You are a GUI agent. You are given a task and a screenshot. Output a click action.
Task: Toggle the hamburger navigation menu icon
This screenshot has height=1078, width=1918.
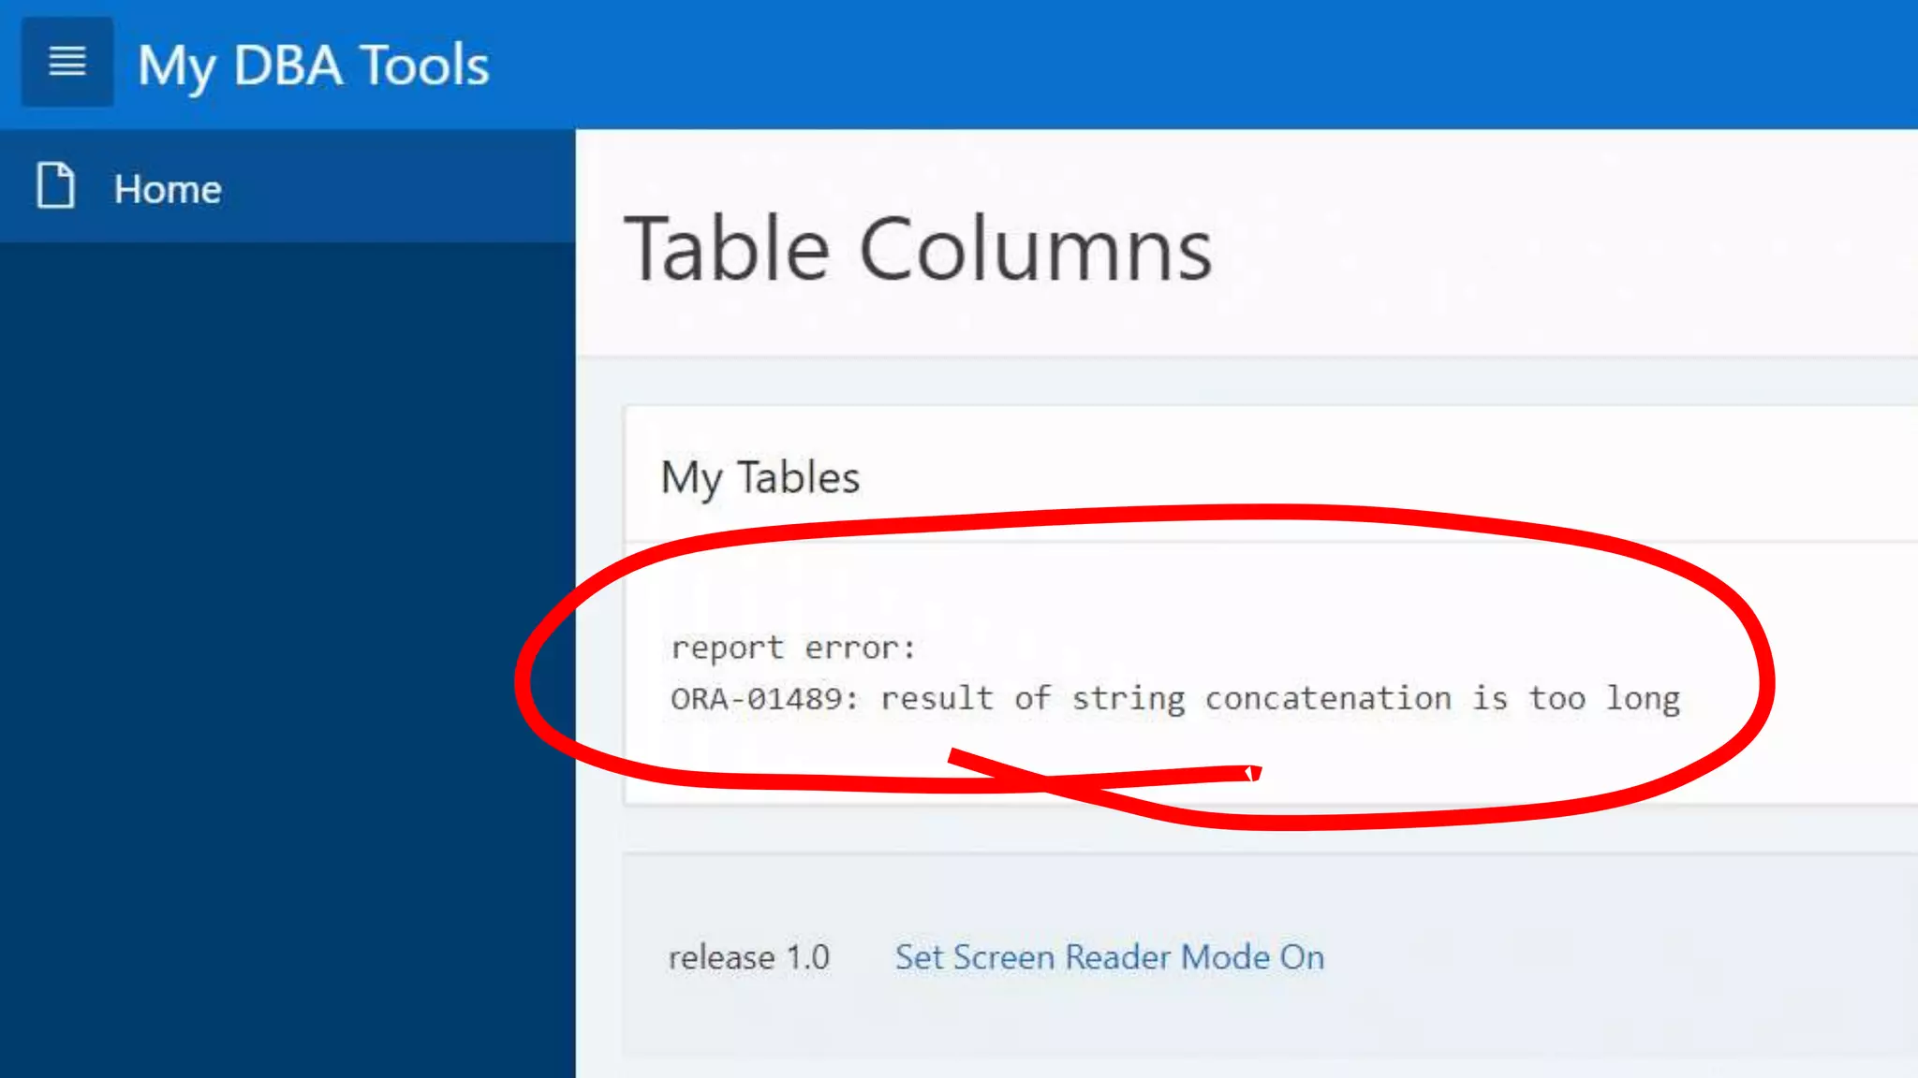point(67,62)
